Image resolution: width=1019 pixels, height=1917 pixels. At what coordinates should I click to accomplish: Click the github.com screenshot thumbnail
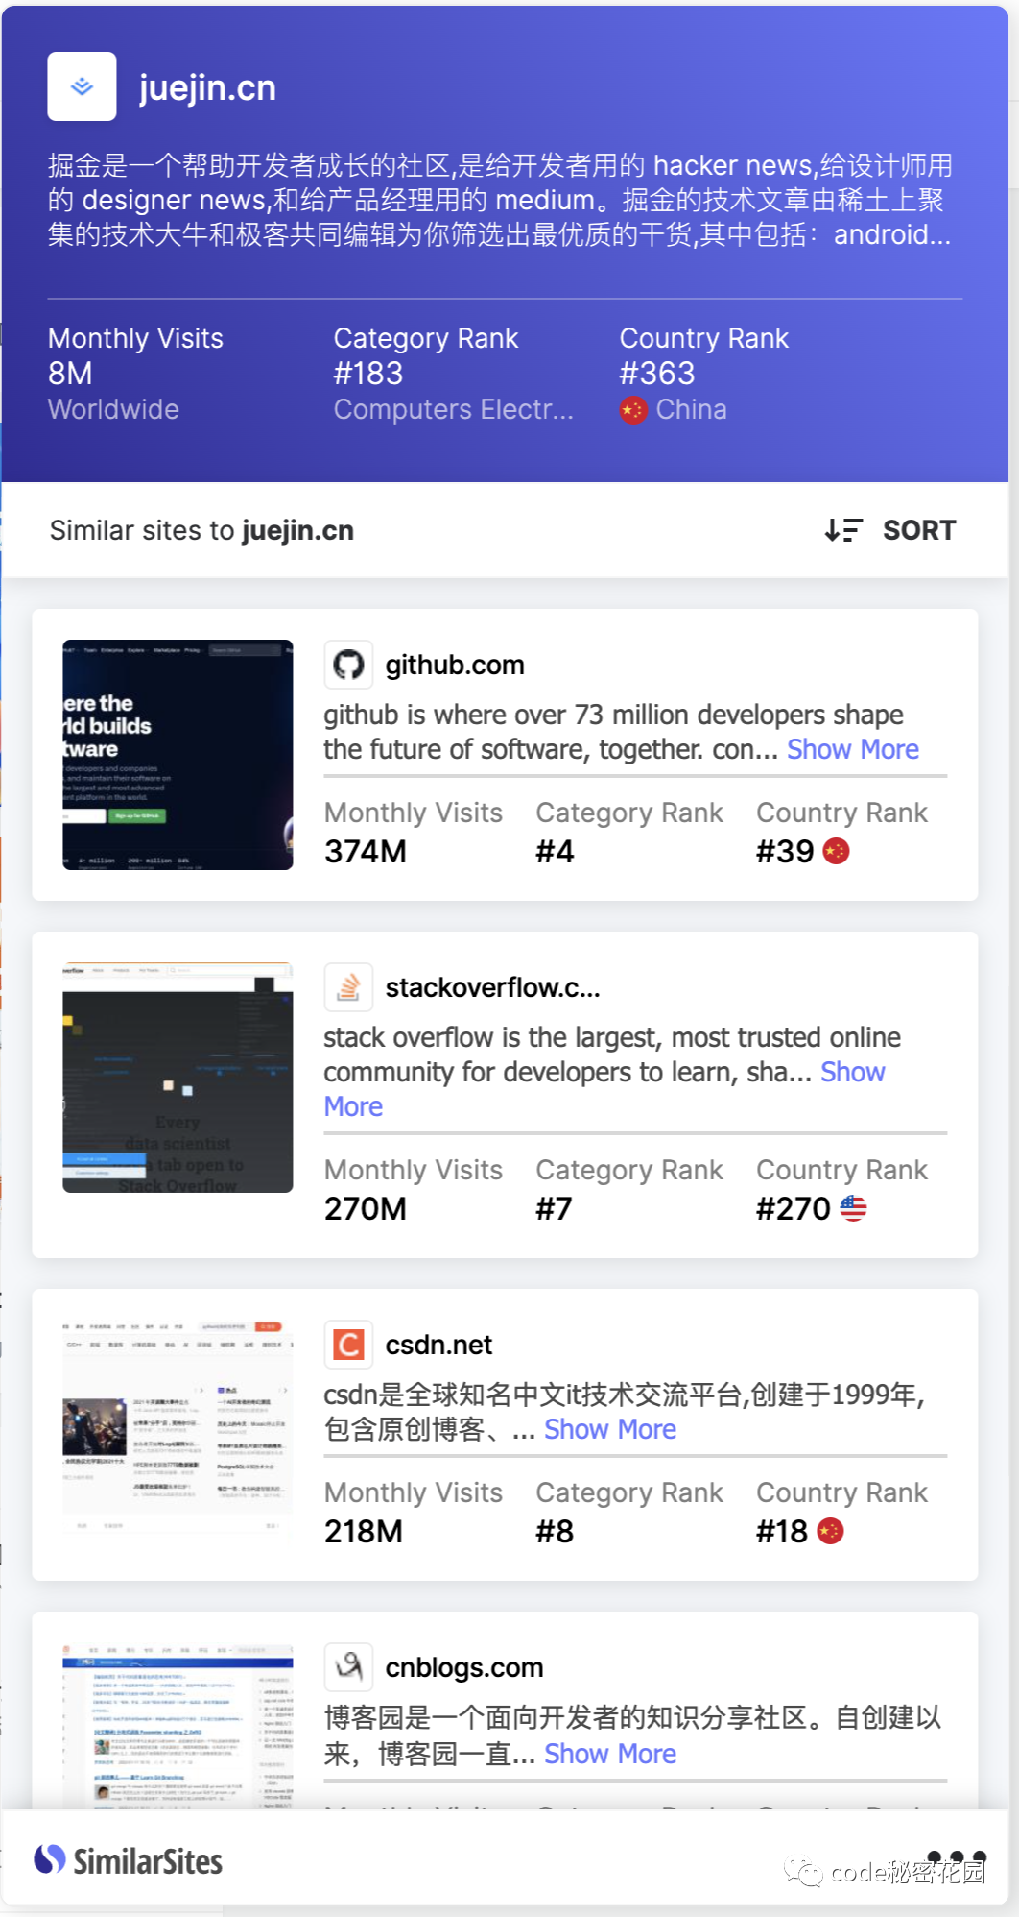pos(178,755)
